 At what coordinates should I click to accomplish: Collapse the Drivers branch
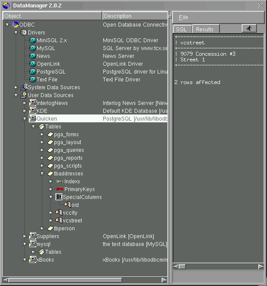click(16, 32)
